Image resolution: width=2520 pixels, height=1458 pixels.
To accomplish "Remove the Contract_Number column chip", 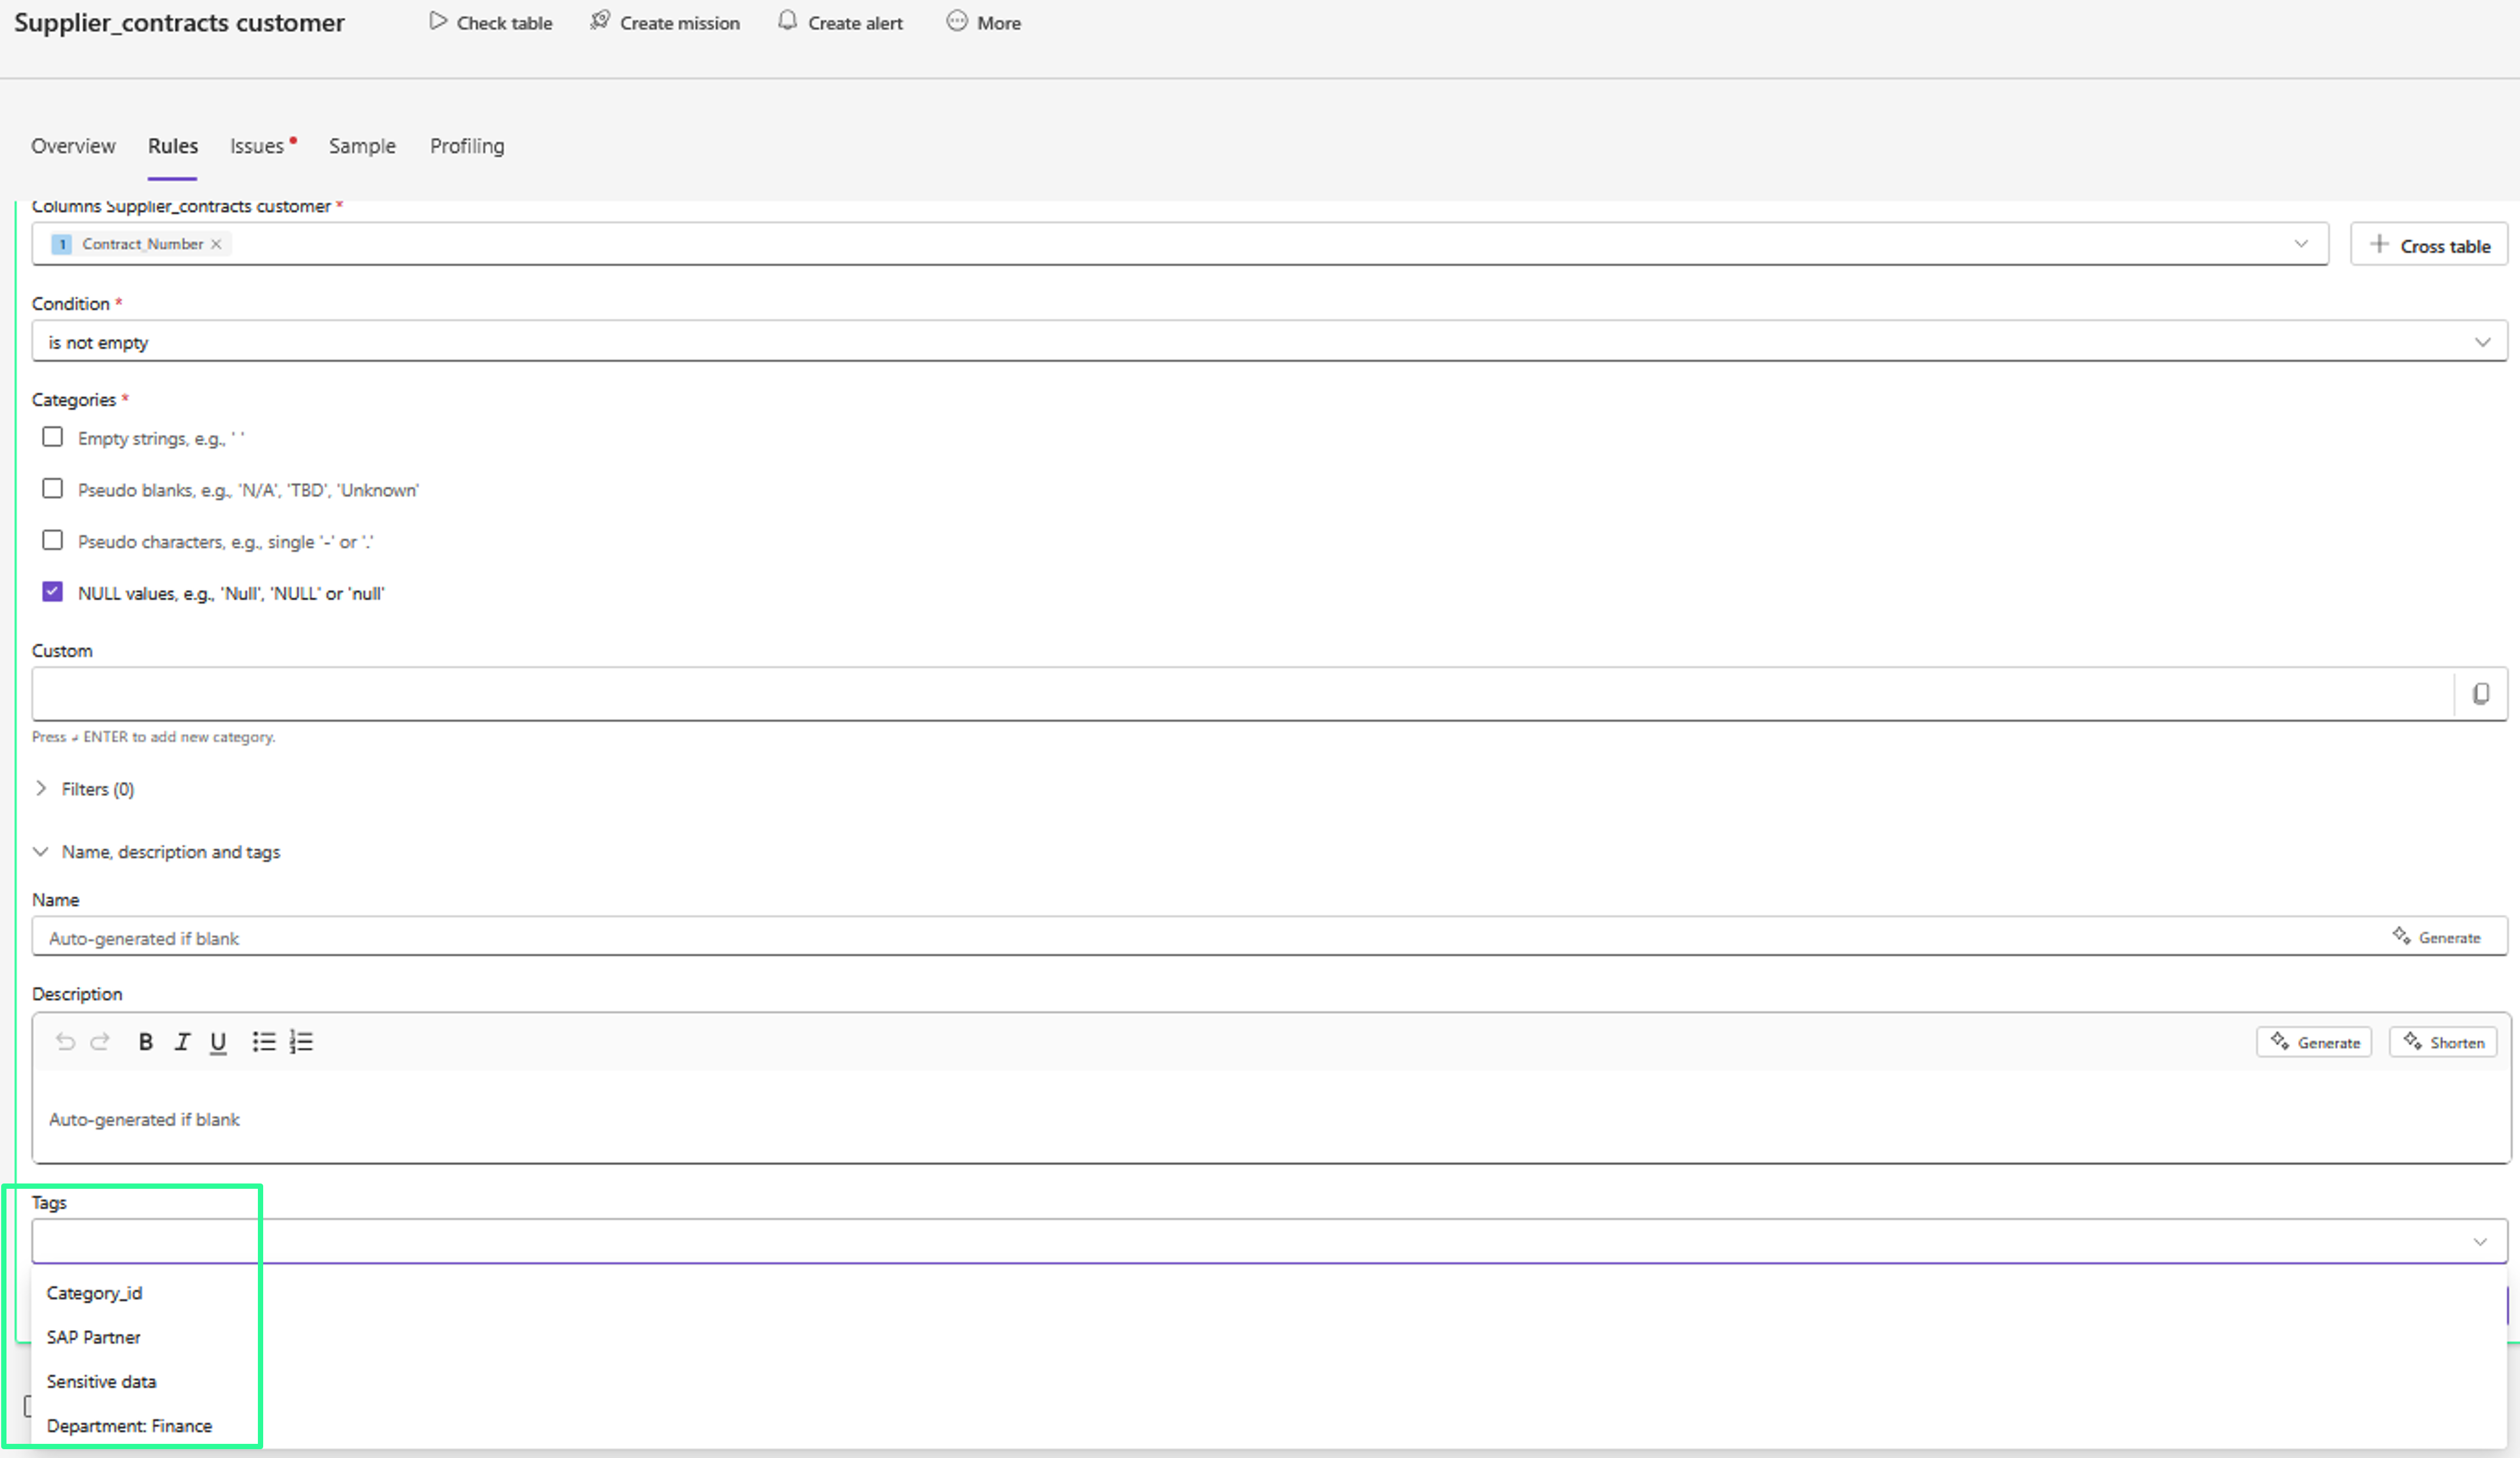I will (x=216, y=244).
